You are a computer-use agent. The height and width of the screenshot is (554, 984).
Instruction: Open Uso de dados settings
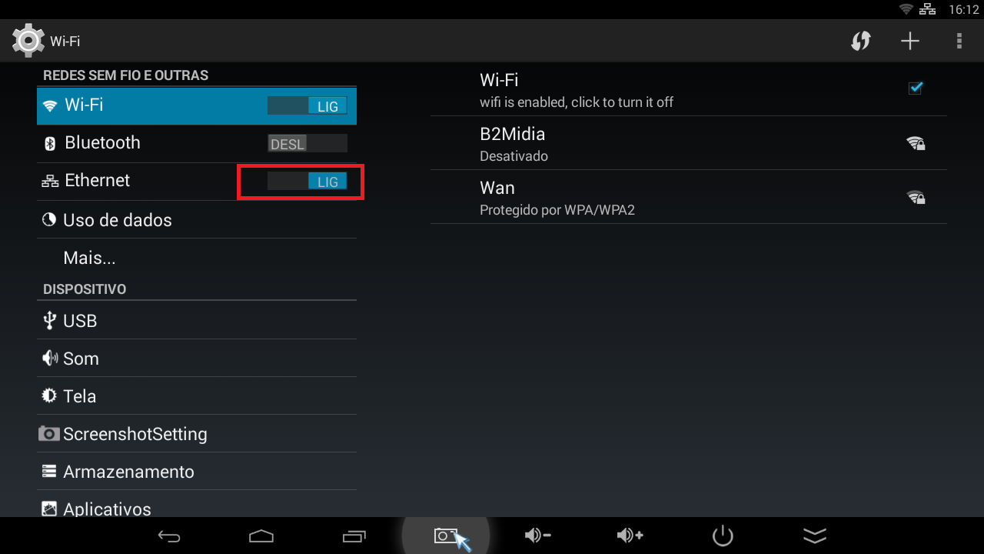[197, 220]
